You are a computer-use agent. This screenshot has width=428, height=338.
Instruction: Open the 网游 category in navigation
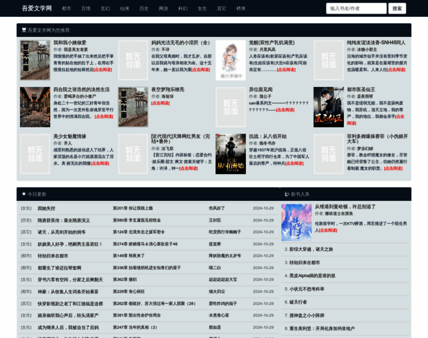click(x=163, y=8)
